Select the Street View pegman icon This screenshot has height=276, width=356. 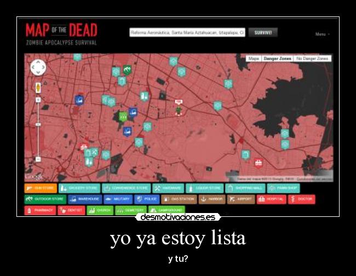coord(38,87)
